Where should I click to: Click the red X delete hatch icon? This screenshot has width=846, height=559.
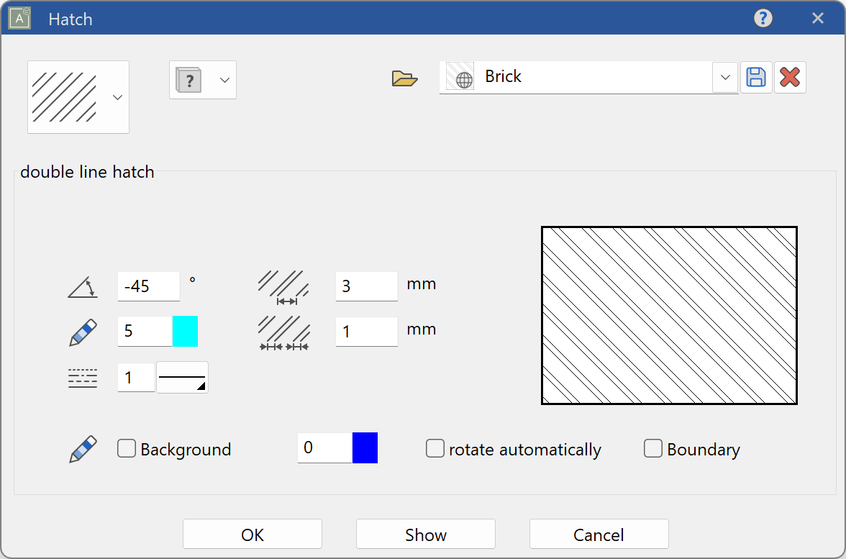tap(790, 78)
